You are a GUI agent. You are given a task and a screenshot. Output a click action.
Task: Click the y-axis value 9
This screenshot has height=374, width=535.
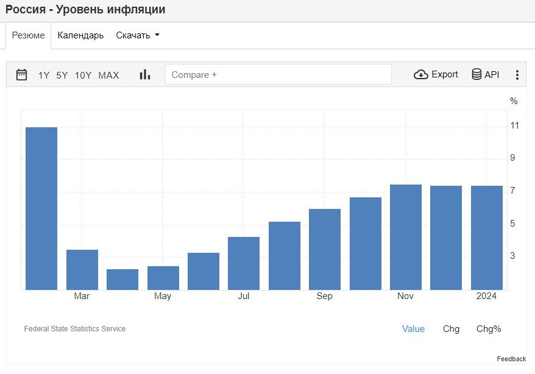(x=512, y=158)
